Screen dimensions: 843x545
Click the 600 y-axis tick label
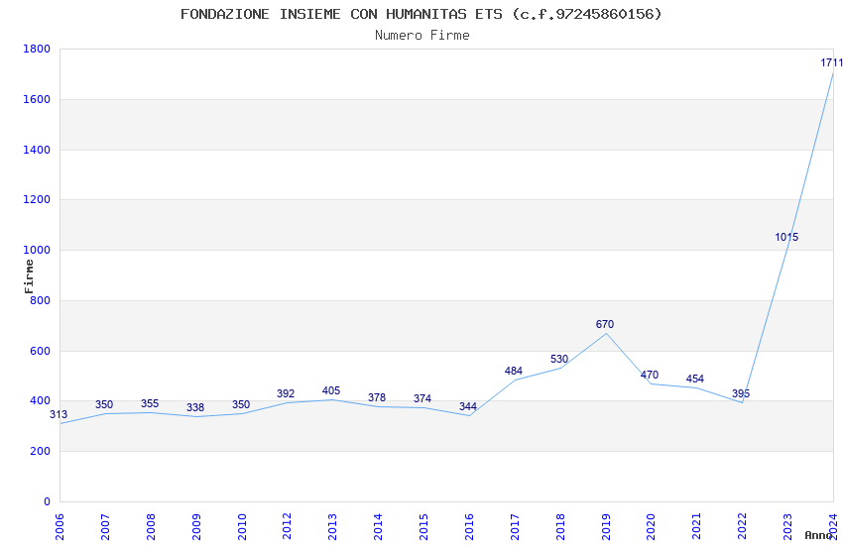[x=40, y=351]
